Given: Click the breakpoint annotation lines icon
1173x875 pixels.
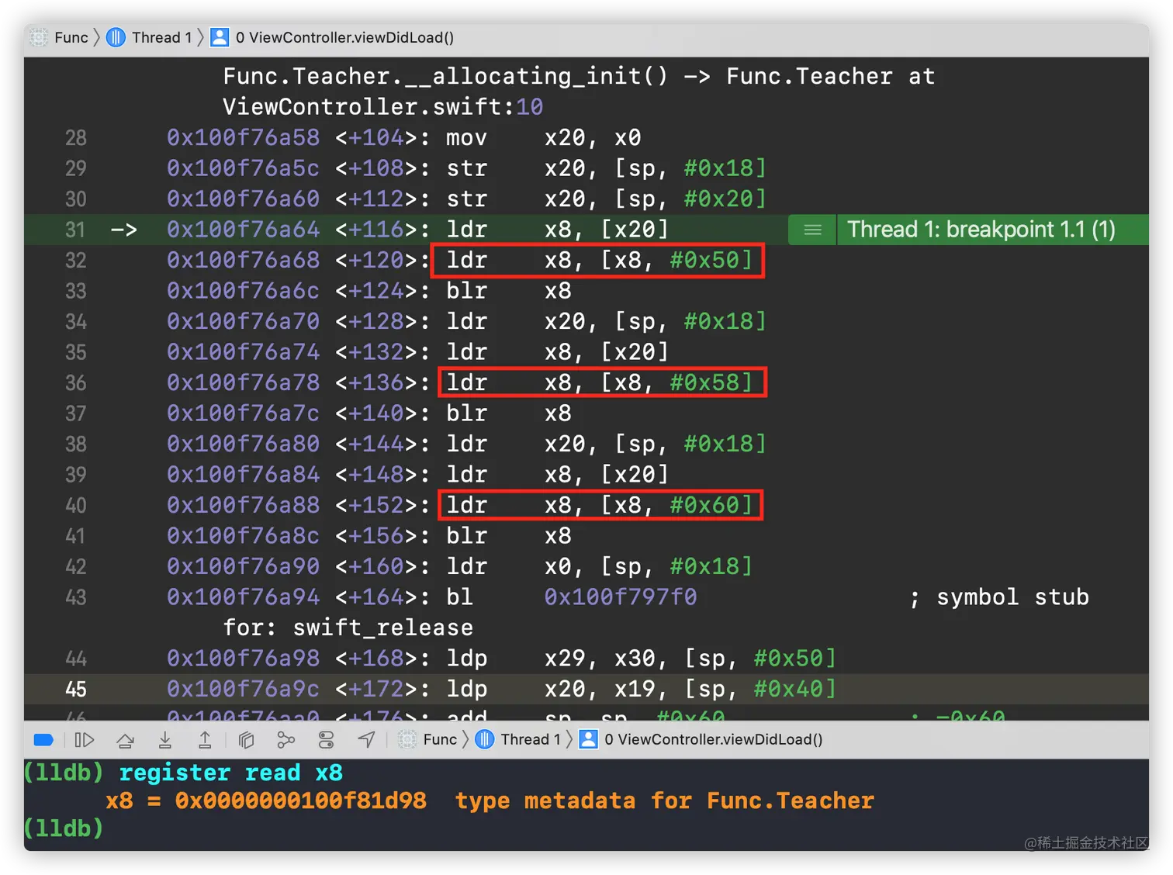Looking at the screenshot, I should click(812, 230).
